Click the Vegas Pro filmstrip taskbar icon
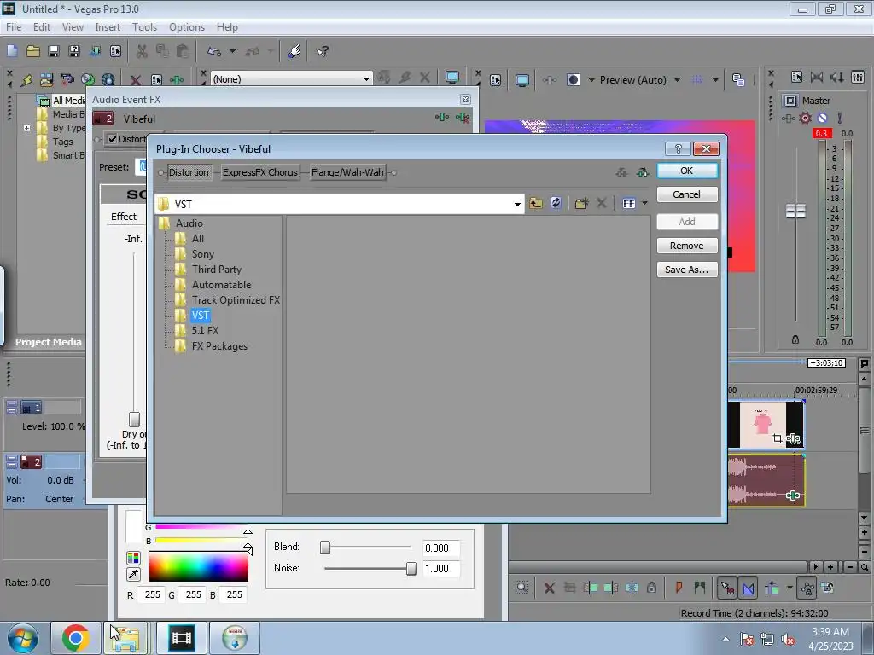 (x=182, y=638)
